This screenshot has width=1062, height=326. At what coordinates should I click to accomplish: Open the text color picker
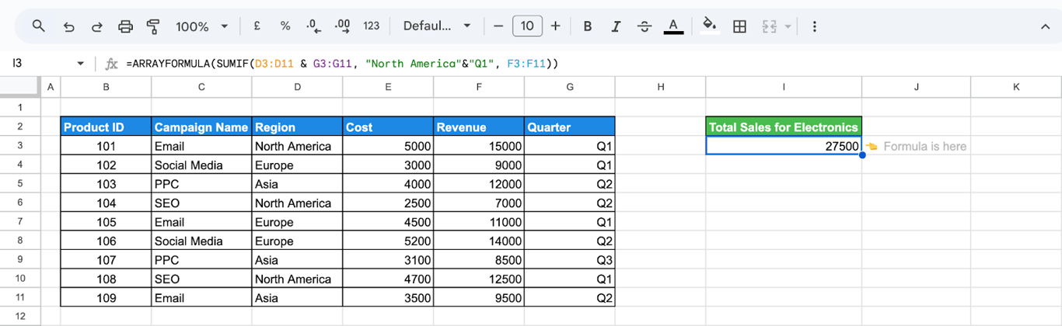(673, 26)
